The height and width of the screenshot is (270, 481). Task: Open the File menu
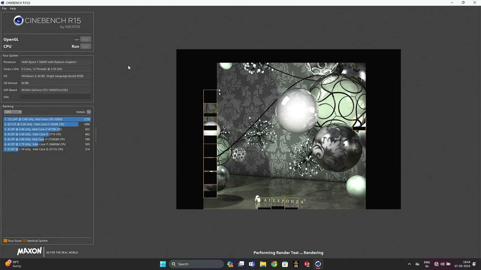pos(4,8)
